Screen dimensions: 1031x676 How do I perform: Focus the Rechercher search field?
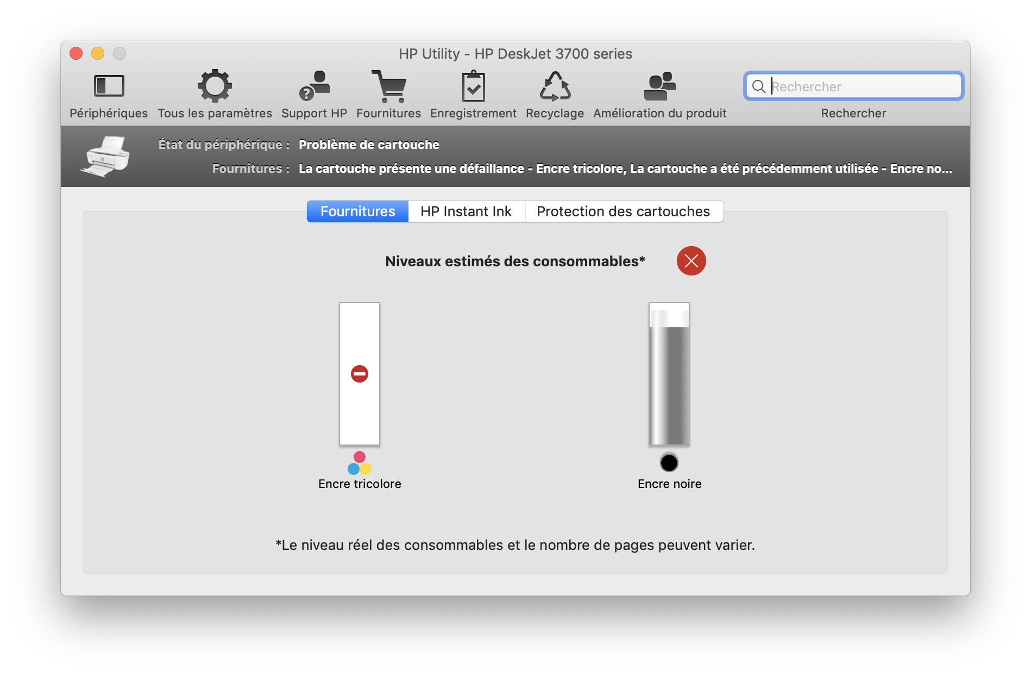pyautogui.click(x=854, y=86)
